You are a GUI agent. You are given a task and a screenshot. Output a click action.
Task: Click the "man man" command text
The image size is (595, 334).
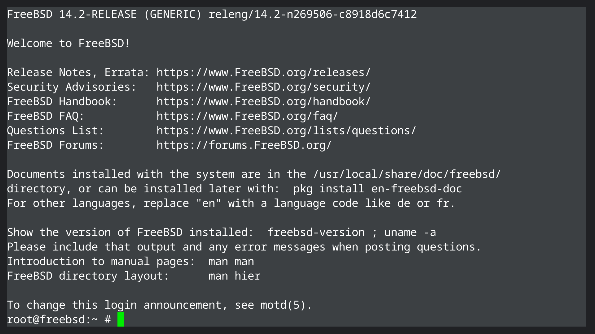(x=231, y=261)
